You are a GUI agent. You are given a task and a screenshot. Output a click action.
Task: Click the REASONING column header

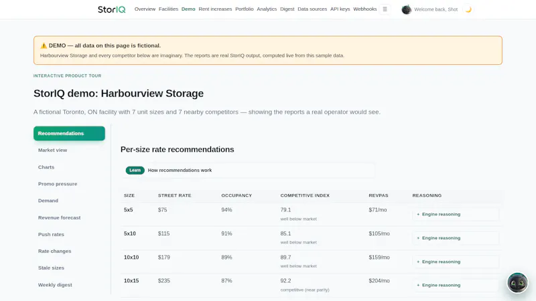[427, 195]
